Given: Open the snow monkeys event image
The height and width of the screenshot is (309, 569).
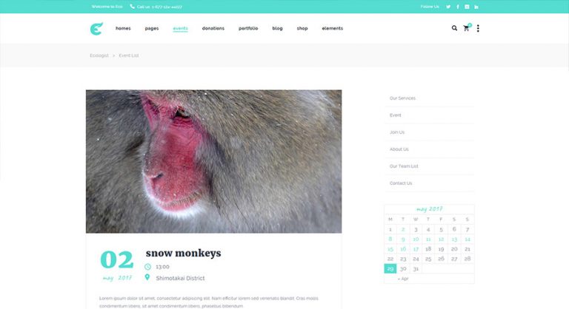Looking at the screenshot, I should [x=213, y=161].
